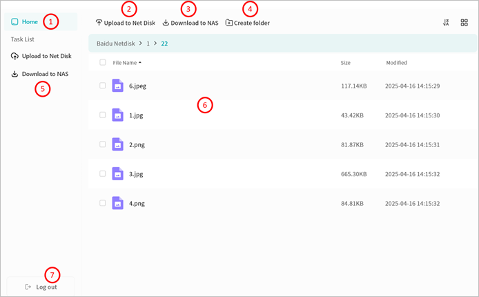Image resolution: width=479 pixels, height=297 pixels.
Task: Check the box for 6.jpeg
Action: (x=103, y=86)
